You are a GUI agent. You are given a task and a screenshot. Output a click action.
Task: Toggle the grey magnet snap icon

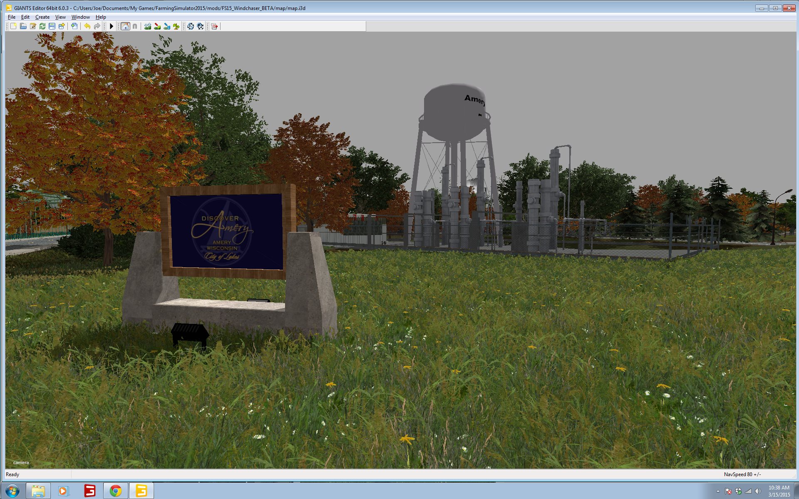click(135, 26)
